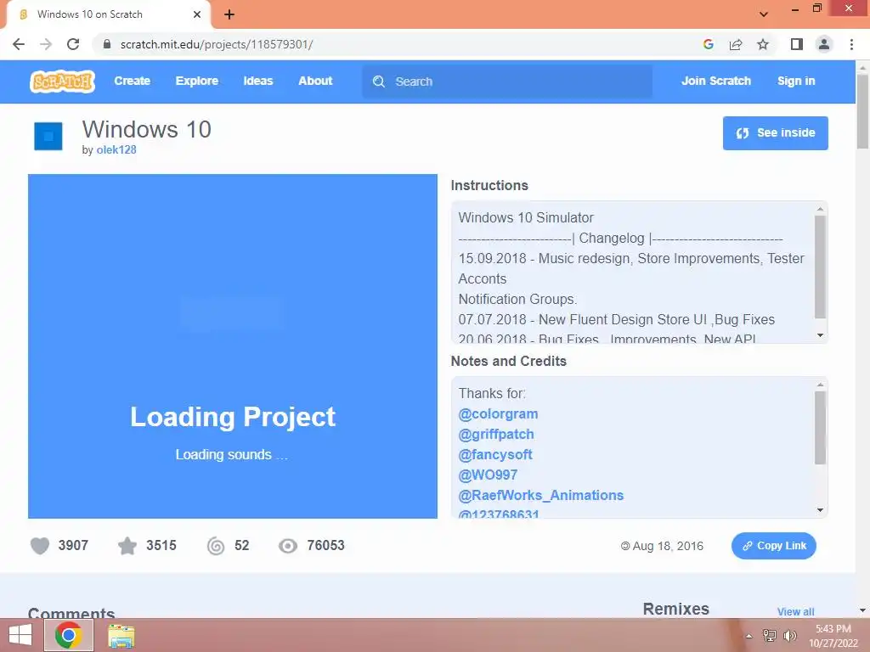Go to the Ideas page

tap(258, 81)
